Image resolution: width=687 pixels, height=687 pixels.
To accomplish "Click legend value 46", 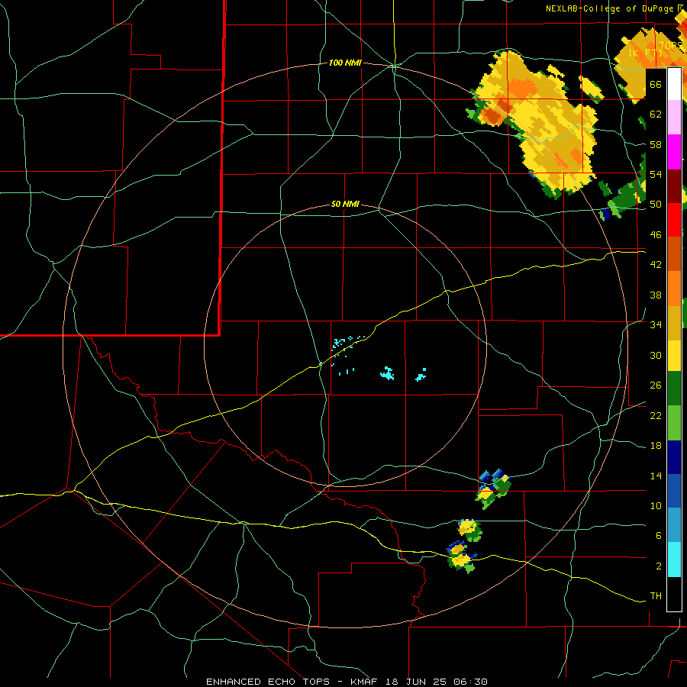I will click(x=656, y=235).
